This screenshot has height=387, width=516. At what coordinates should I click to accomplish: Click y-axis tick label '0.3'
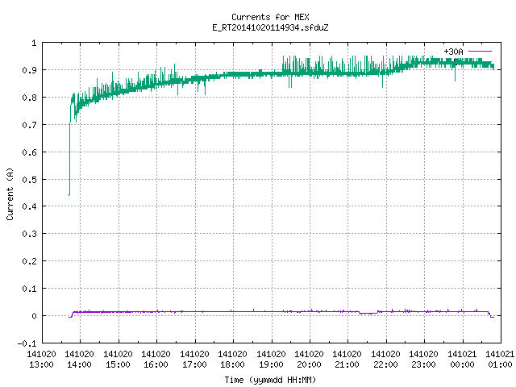tap(29, 234)
